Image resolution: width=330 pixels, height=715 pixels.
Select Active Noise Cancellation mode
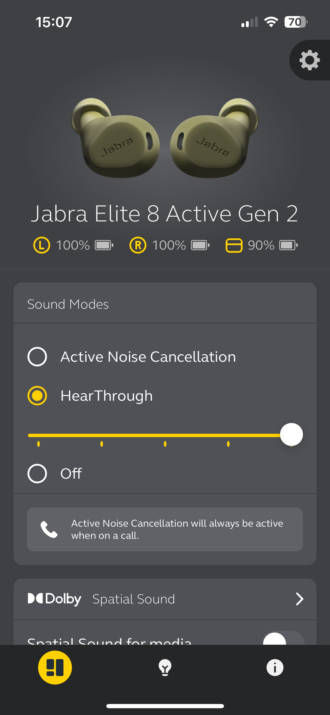tap(37, 357)
